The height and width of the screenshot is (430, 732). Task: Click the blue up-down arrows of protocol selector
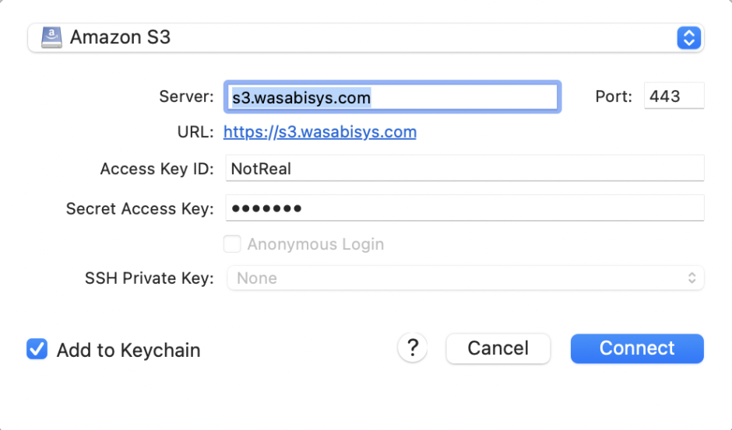[689, 37]
